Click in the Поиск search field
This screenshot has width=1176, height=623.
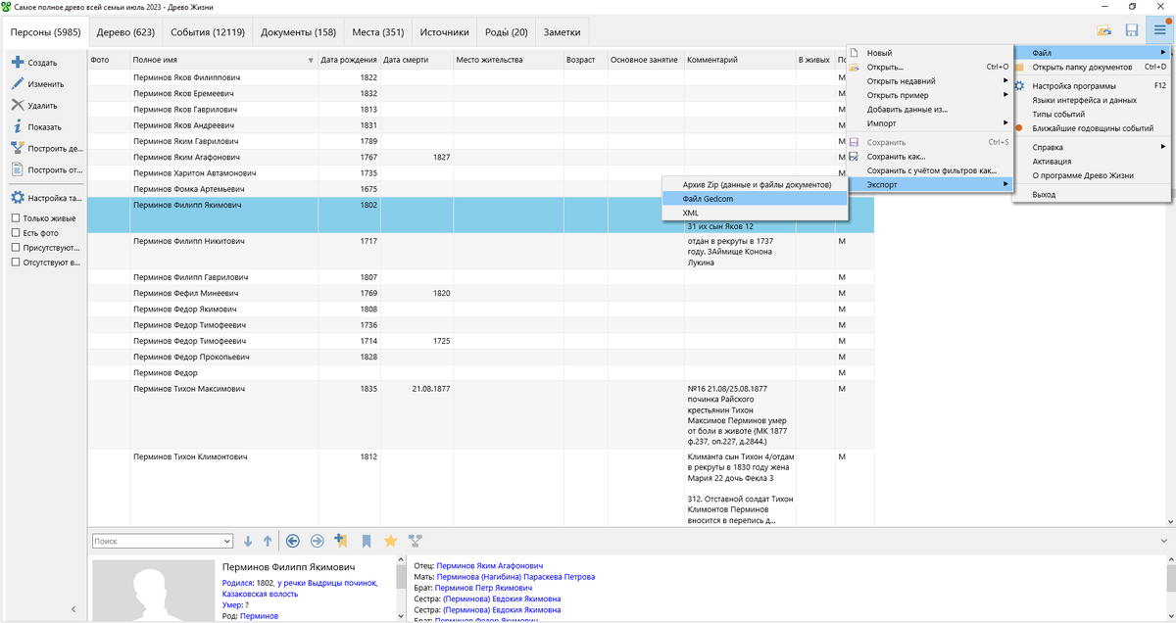point(156,541)
